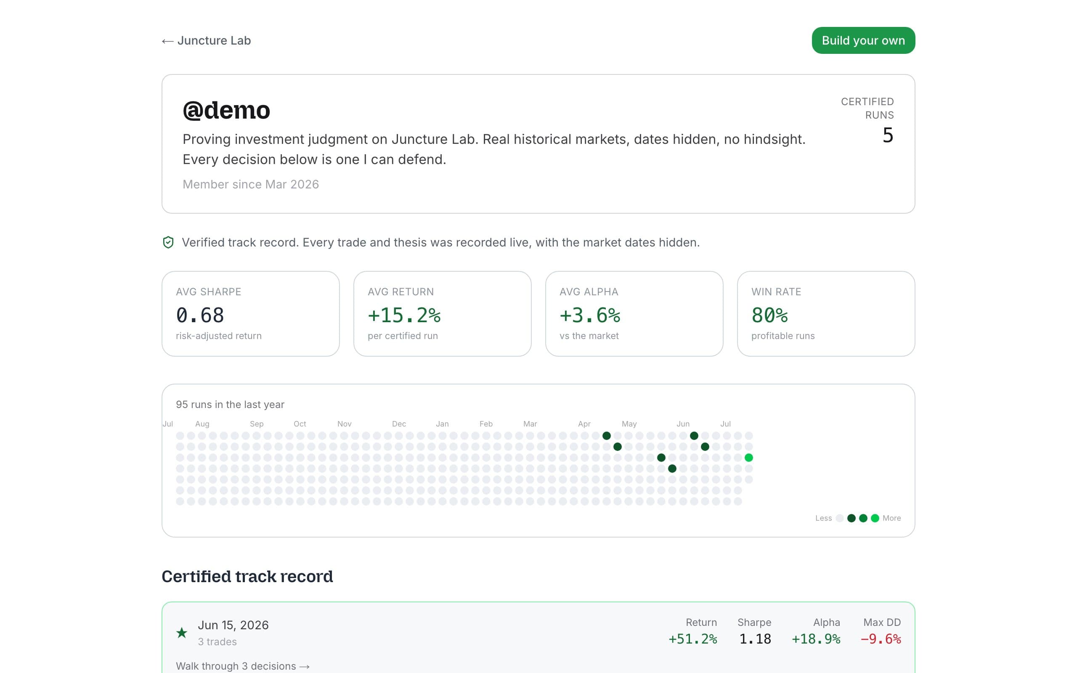Screen dimensions: 1077x673
Task: Click the green star on Jun 15 run
Action: (182, 633)
